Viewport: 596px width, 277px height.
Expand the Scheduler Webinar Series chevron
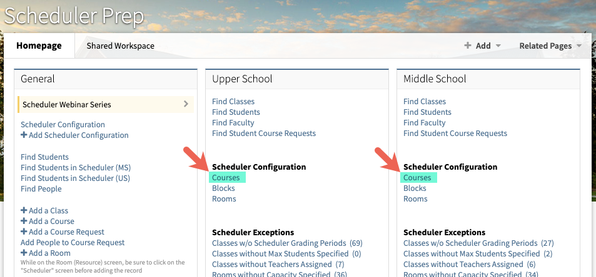point(186,104)
